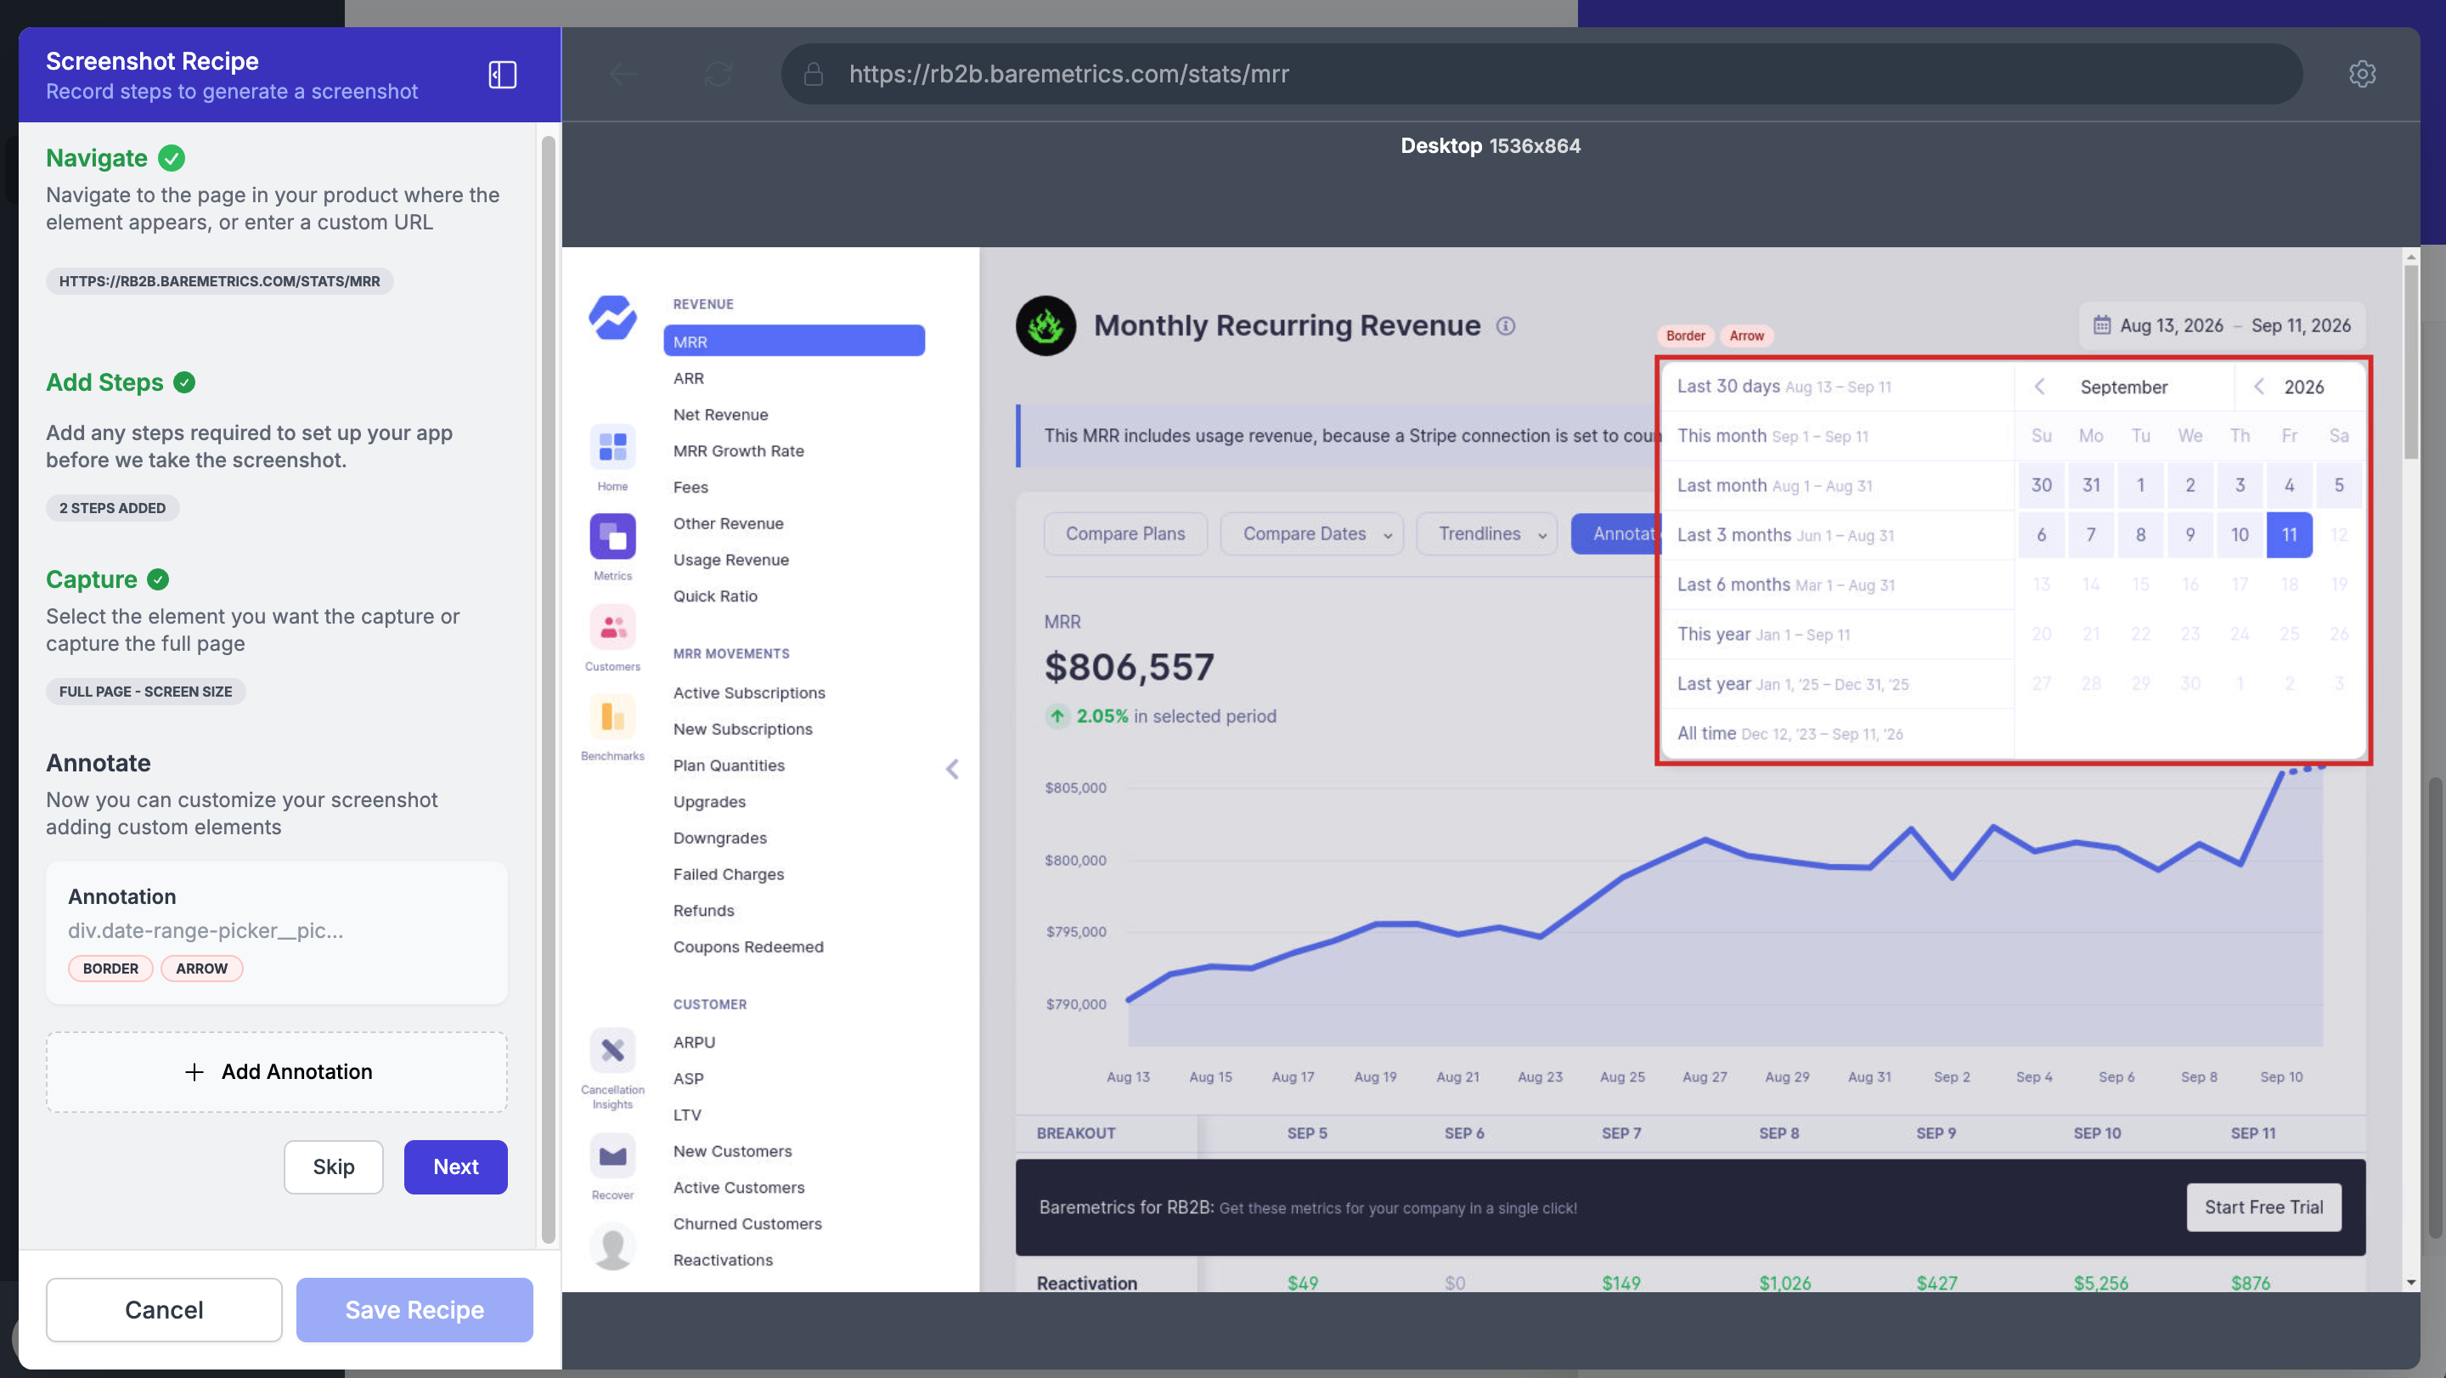The image size is (2446, 1378).
Task: Click the Skip button
Action: (333, 1166)
